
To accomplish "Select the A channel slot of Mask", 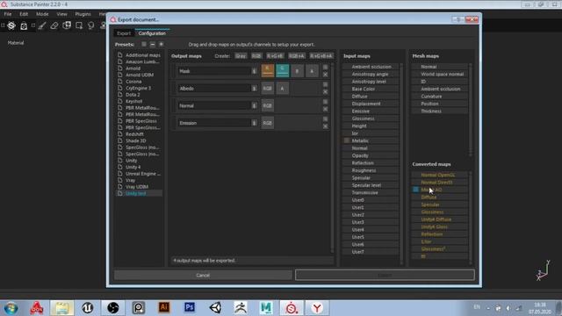I will tap(312, 71).
